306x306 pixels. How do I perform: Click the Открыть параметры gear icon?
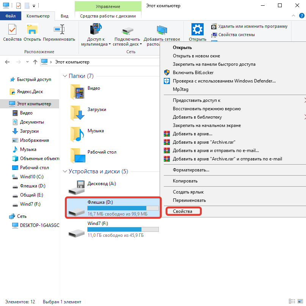coord(198,30)
